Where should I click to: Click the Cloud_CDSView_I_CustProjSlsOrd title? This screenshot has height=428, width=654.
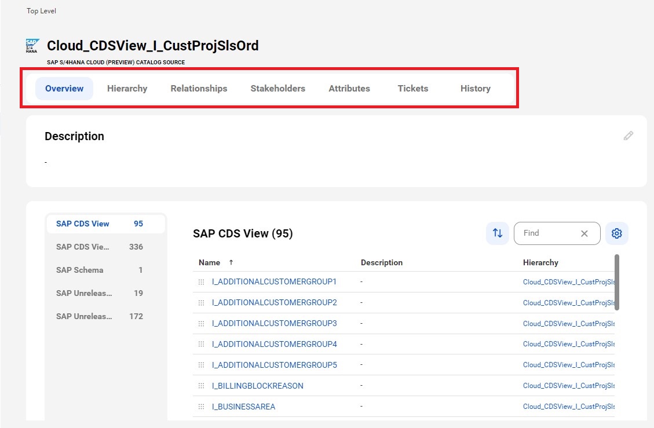[x=153, y=46]
